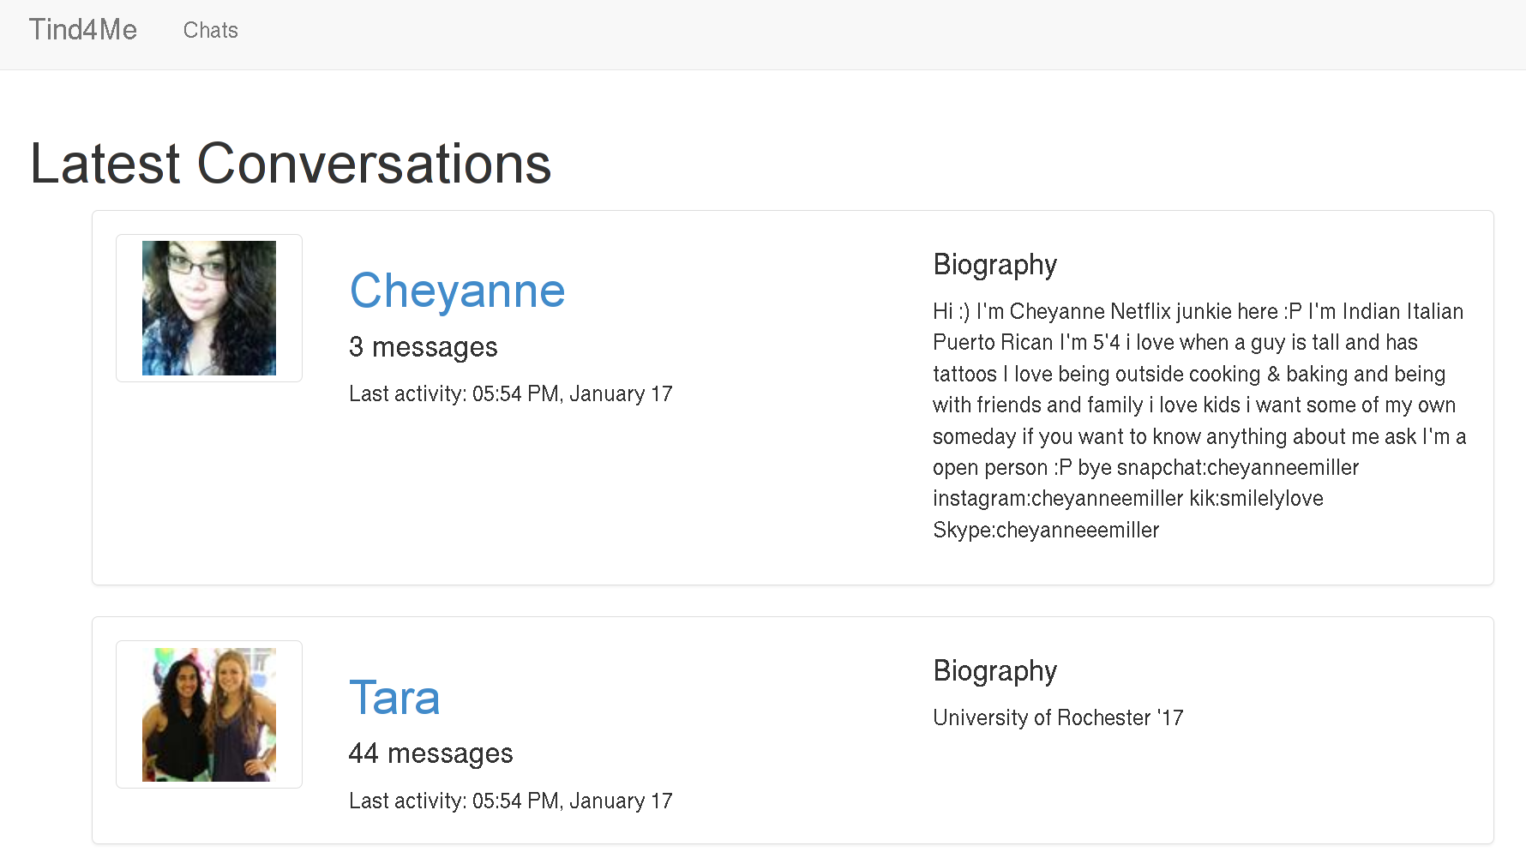1526x858 pixels.
Task: Open Cheyanne's conversation via name link
Action: [457, 291]
